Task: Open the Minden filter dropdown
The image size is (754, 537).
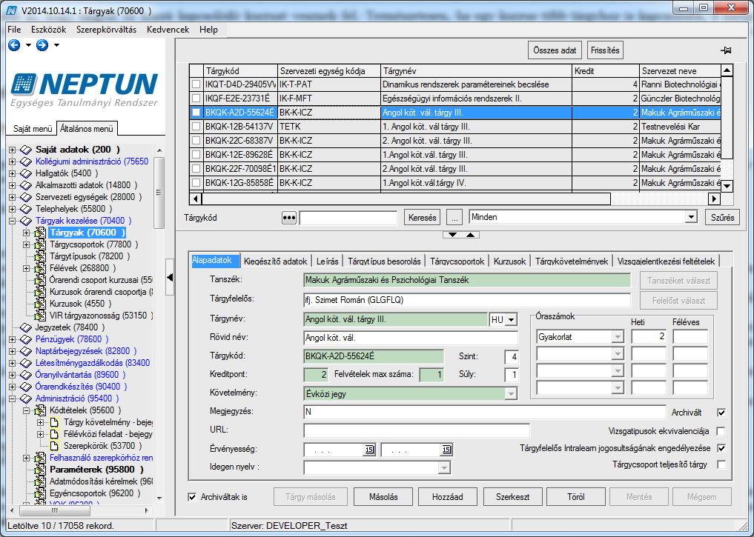Action: (x=691, y=217)
